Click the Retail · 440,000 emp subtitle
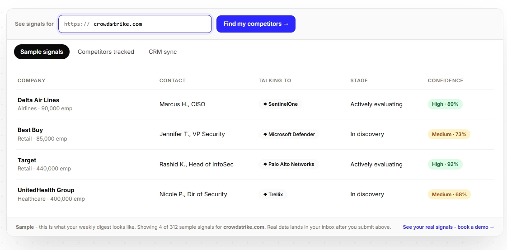 (44, 169)
